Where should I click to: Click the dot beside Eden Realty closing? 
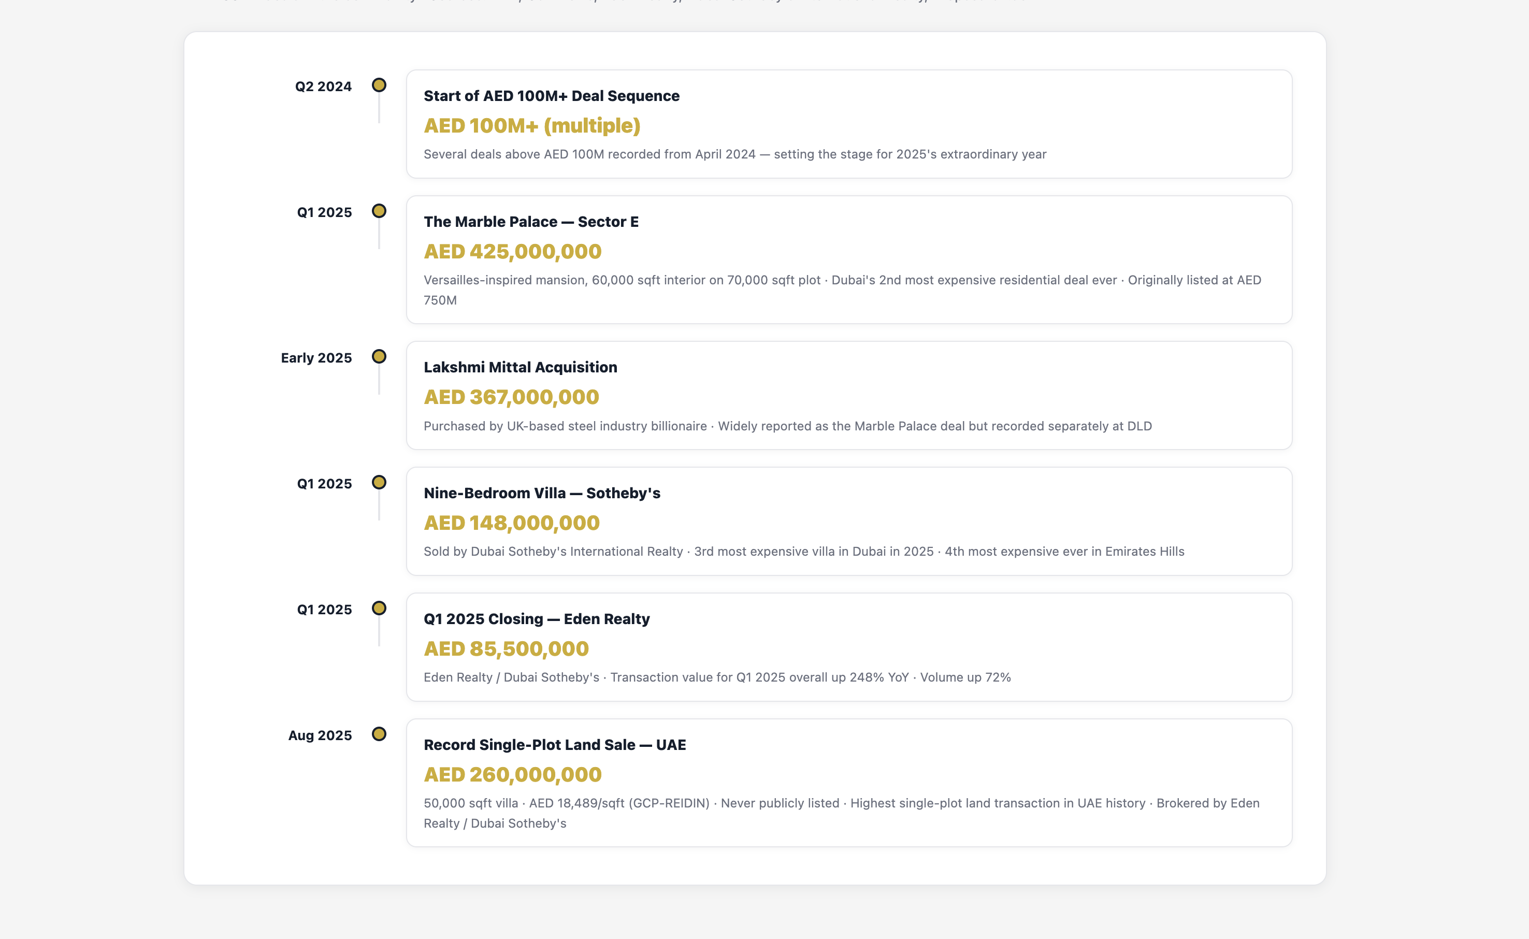click(379, 608)
